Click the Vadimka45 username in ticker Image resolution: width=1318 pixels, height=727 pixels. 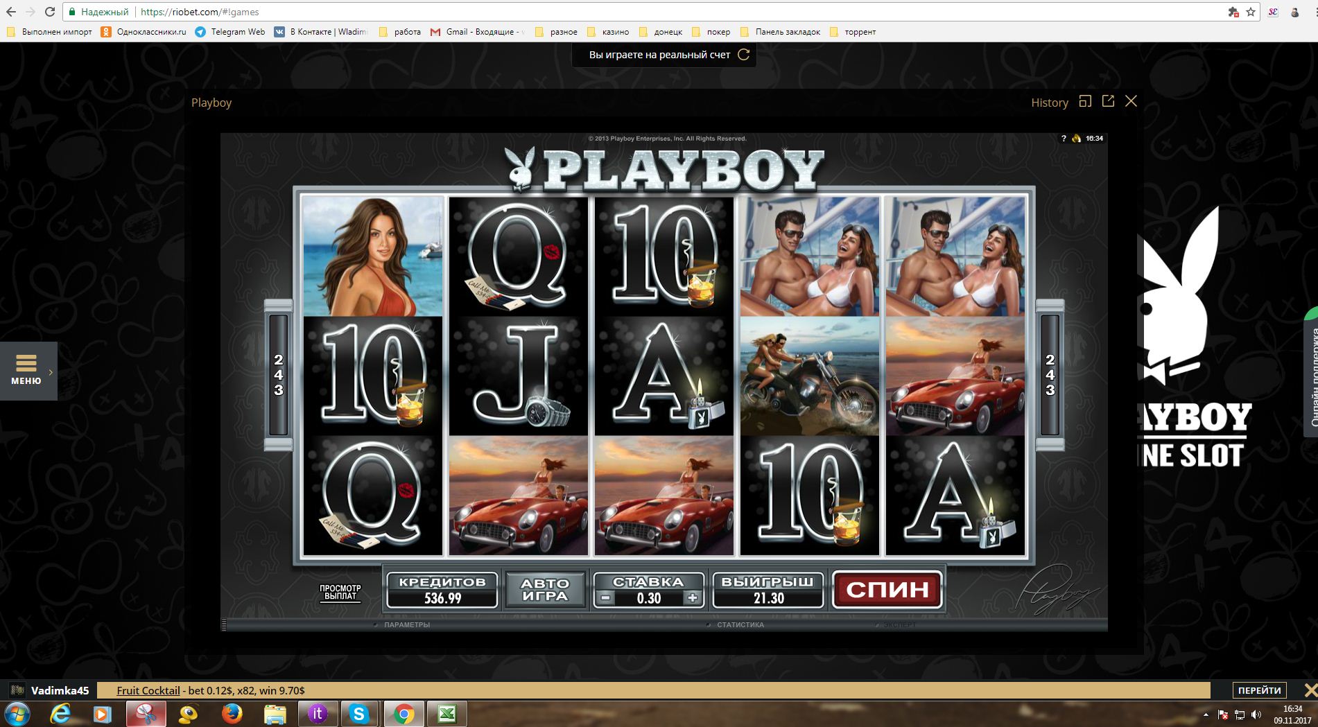[x=60, y=690]
